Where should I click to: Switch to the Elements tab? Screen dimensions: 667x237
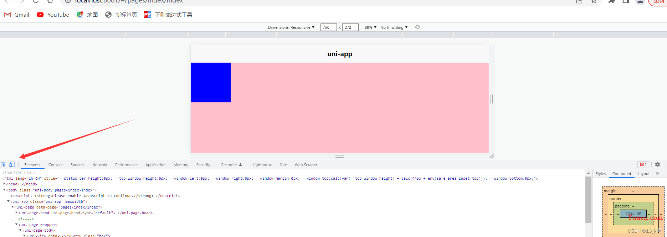click(32, 165)
